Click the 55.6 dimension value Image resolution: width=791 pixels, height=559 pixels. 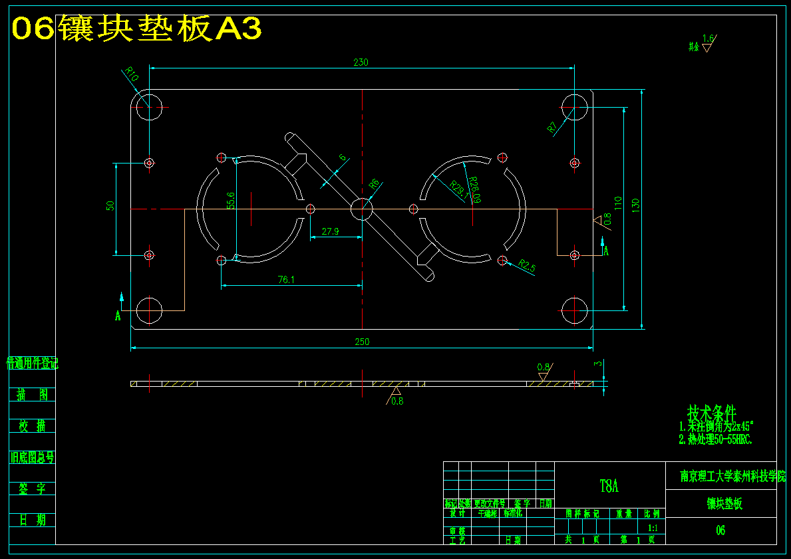(x=231, y=200)
